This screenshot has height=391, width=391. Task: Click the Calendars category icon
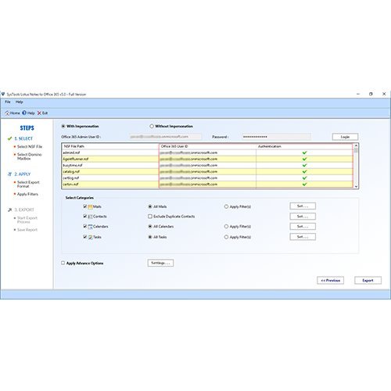tap(90, 227)
